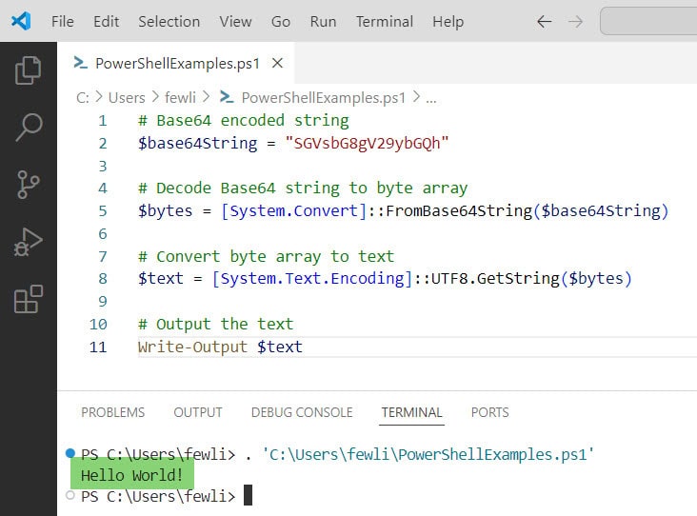Viewport: 697px width, 516px height.
Task: Click the Write-Output command on line 11
Action: coord(192,347)
